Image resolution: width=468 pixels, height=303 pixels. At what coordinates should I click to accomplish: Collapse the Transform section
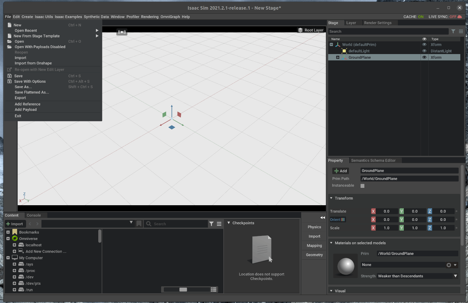331,198
